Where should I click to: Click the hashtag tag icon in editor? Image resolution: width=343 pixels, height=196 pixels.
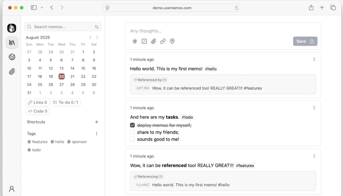[x=135, y=41]
